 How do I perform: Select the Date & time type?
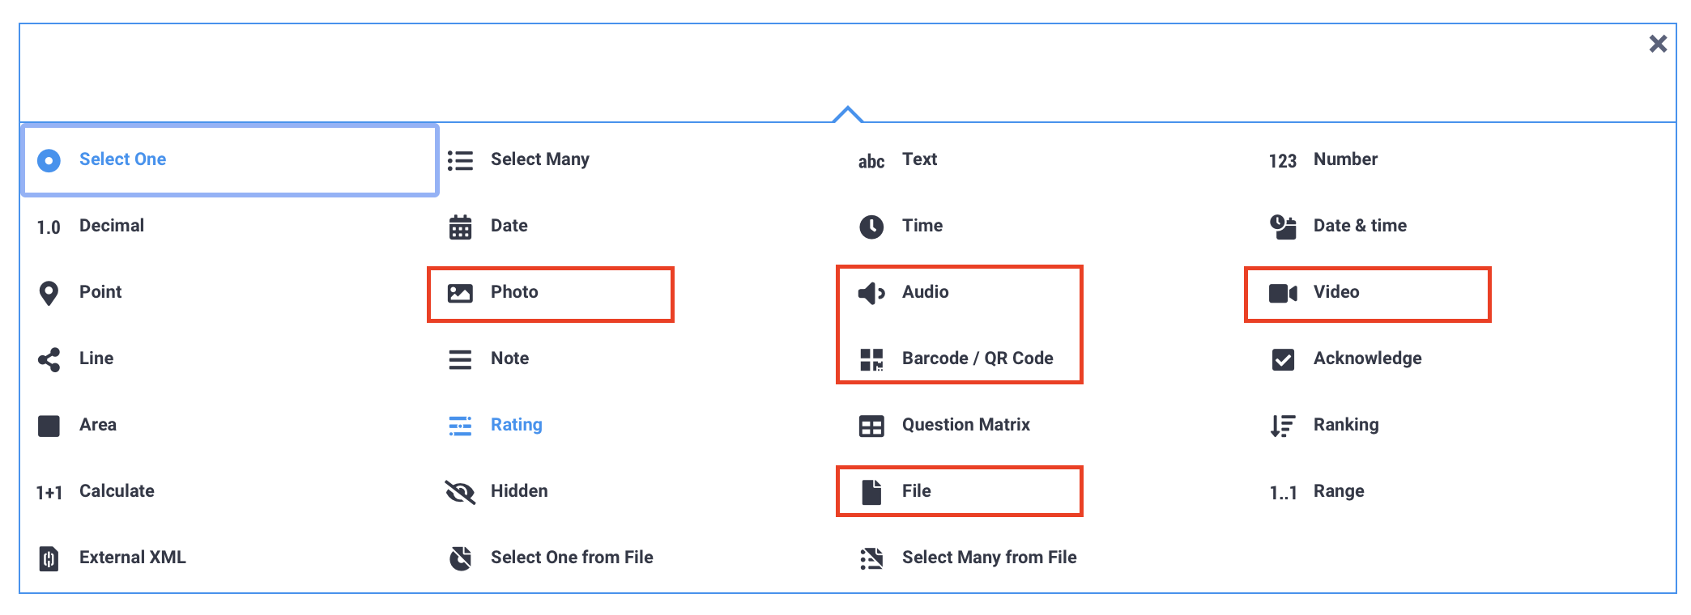(1361, 226)
